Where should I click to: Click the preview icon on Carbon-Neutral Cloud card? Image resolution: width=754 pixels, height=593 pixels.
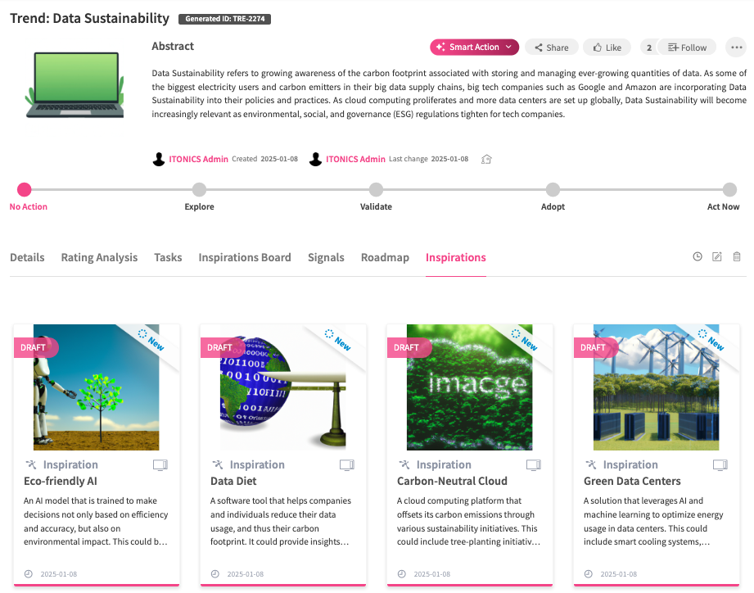coord(534,465)
